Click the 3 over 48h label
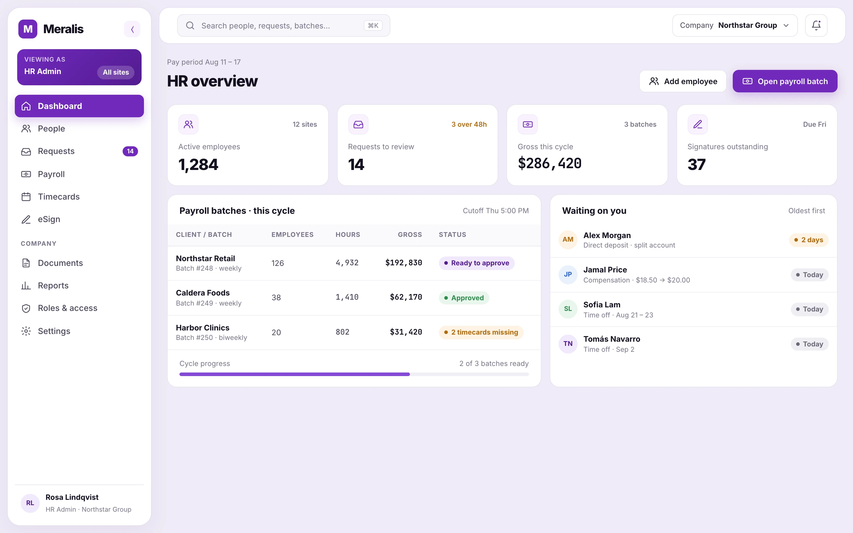The width and height of the screenshot is (853, 533). [469, 124]
